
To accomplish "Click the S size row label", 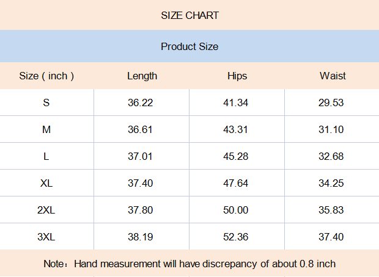I will tap(46, 103).
